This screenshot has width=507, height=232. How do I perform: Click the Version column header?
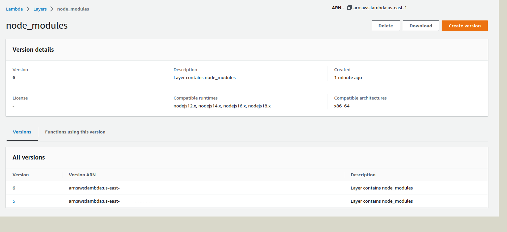(20, 175)
